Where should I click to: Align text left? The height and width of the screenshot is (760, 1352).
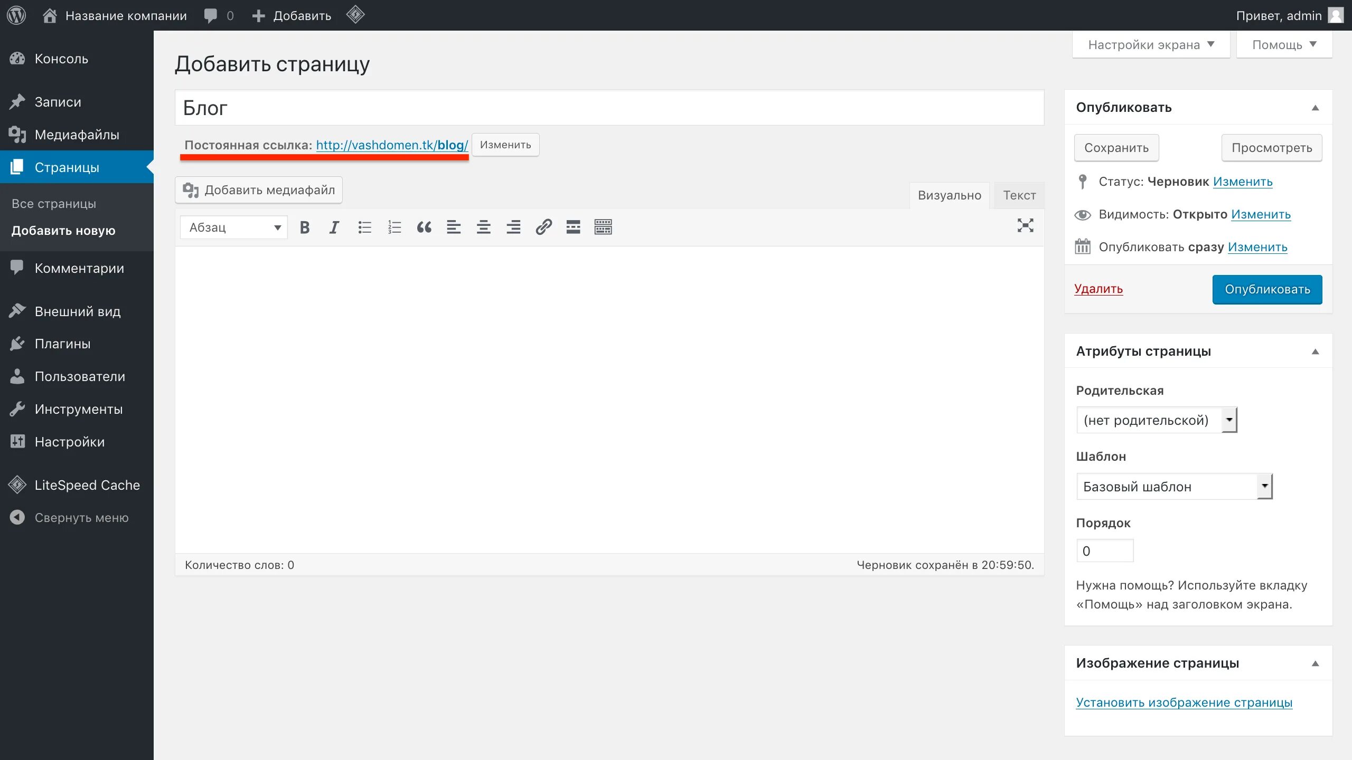coord(454,227)
